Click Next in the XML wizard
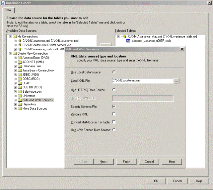Screen dimensions: 213x190 coord(104,162)
